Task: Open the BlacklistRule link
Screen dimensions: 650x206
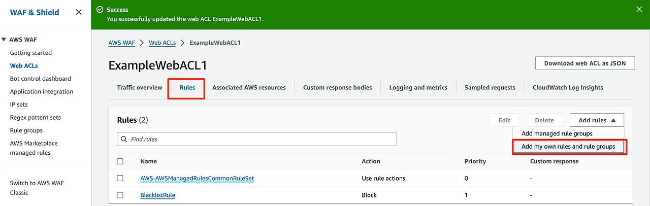Action: pos(158,195)
